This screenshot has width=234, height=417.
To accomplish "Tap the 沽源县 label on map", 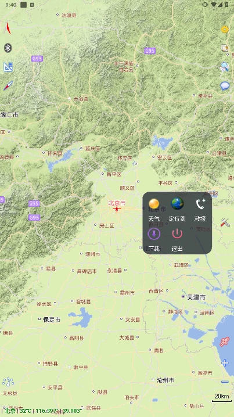I will (69, 16).
